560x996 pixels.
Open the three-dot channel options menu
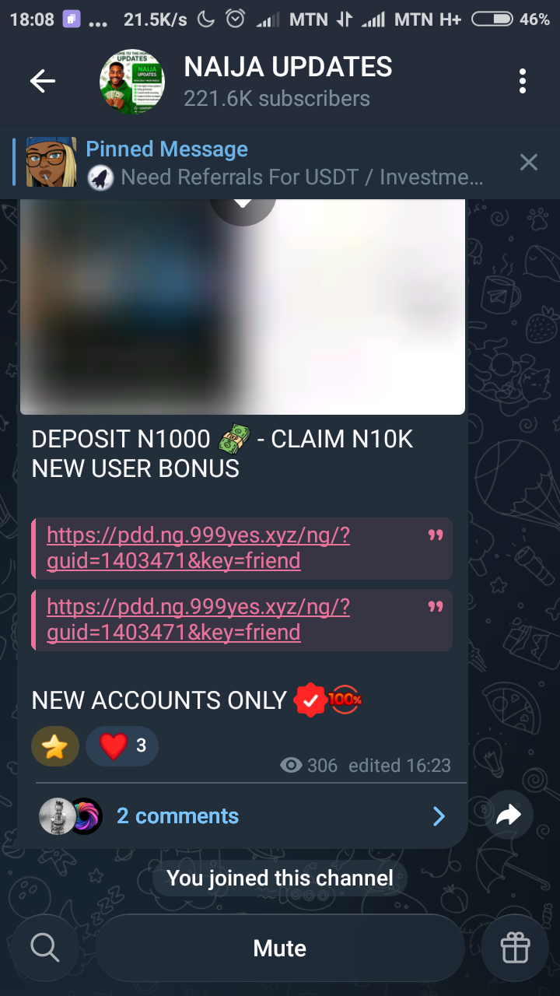tap(523, 81)
